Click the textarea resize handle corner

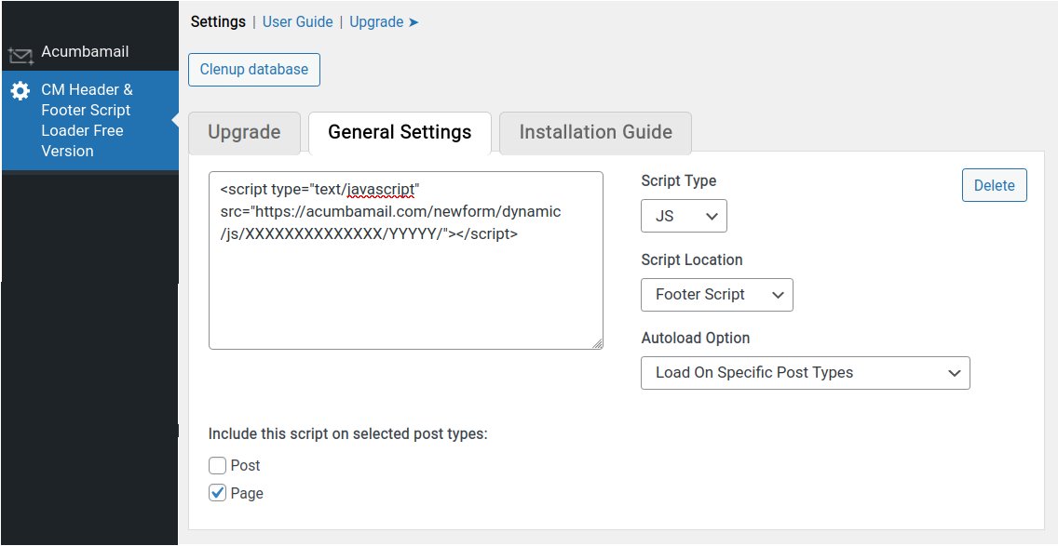pos(598,344)
